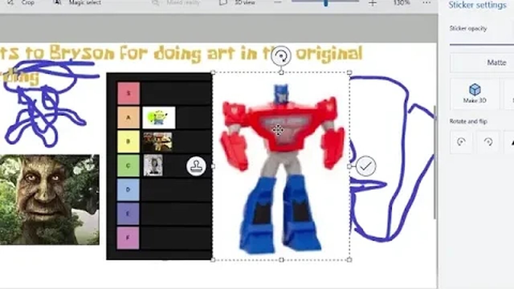Click the Rotate and flip label
This screenshot has height=289, width=514.
pos(469,121)
